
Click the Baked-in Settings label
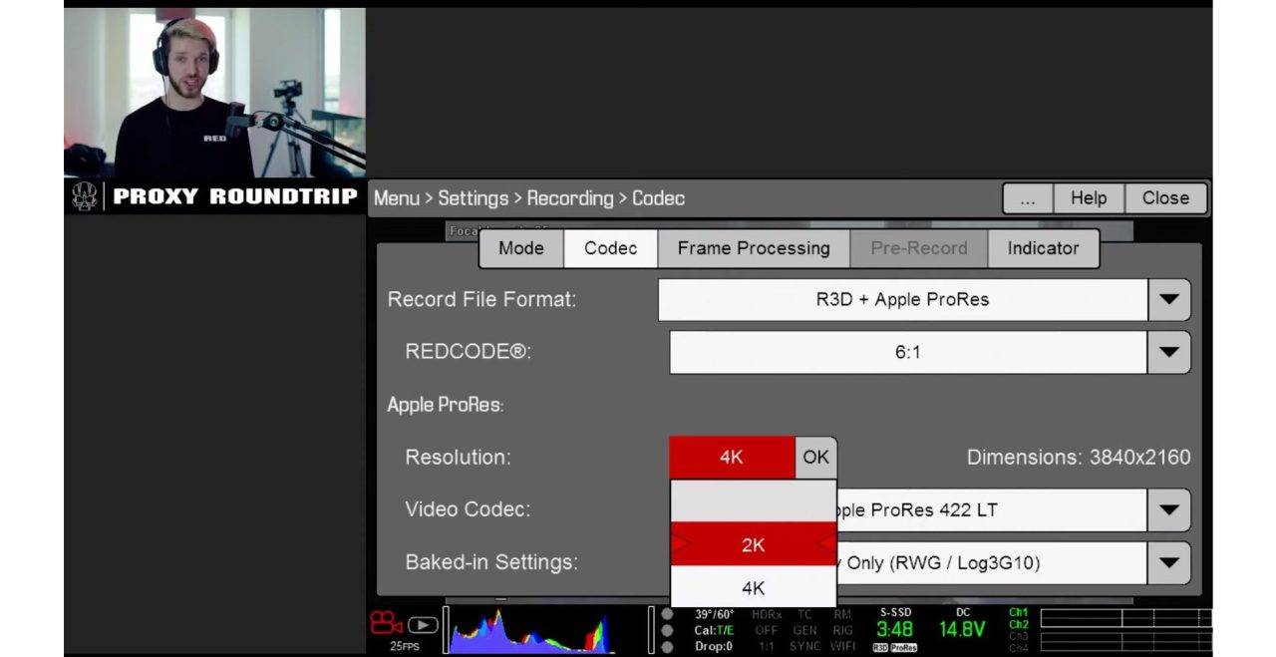(x=490, y=562)
